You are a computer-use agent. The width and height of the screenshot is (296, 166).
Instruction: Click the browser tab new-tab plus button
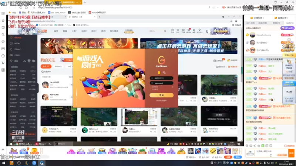[x=85, y=2]
